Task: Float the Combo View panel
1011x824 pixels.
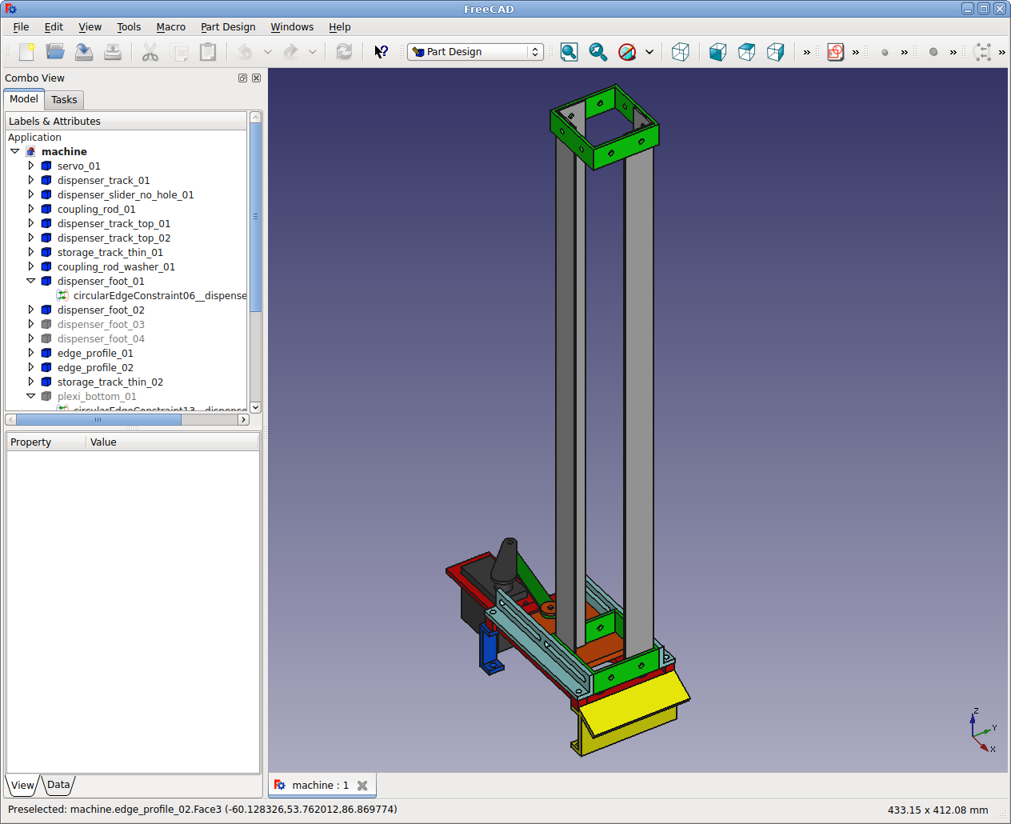Action: tap(242, 78)
